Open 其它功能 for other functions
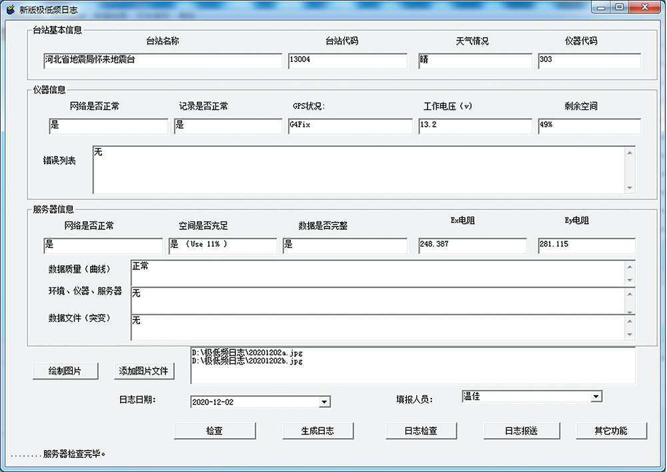 611,431
